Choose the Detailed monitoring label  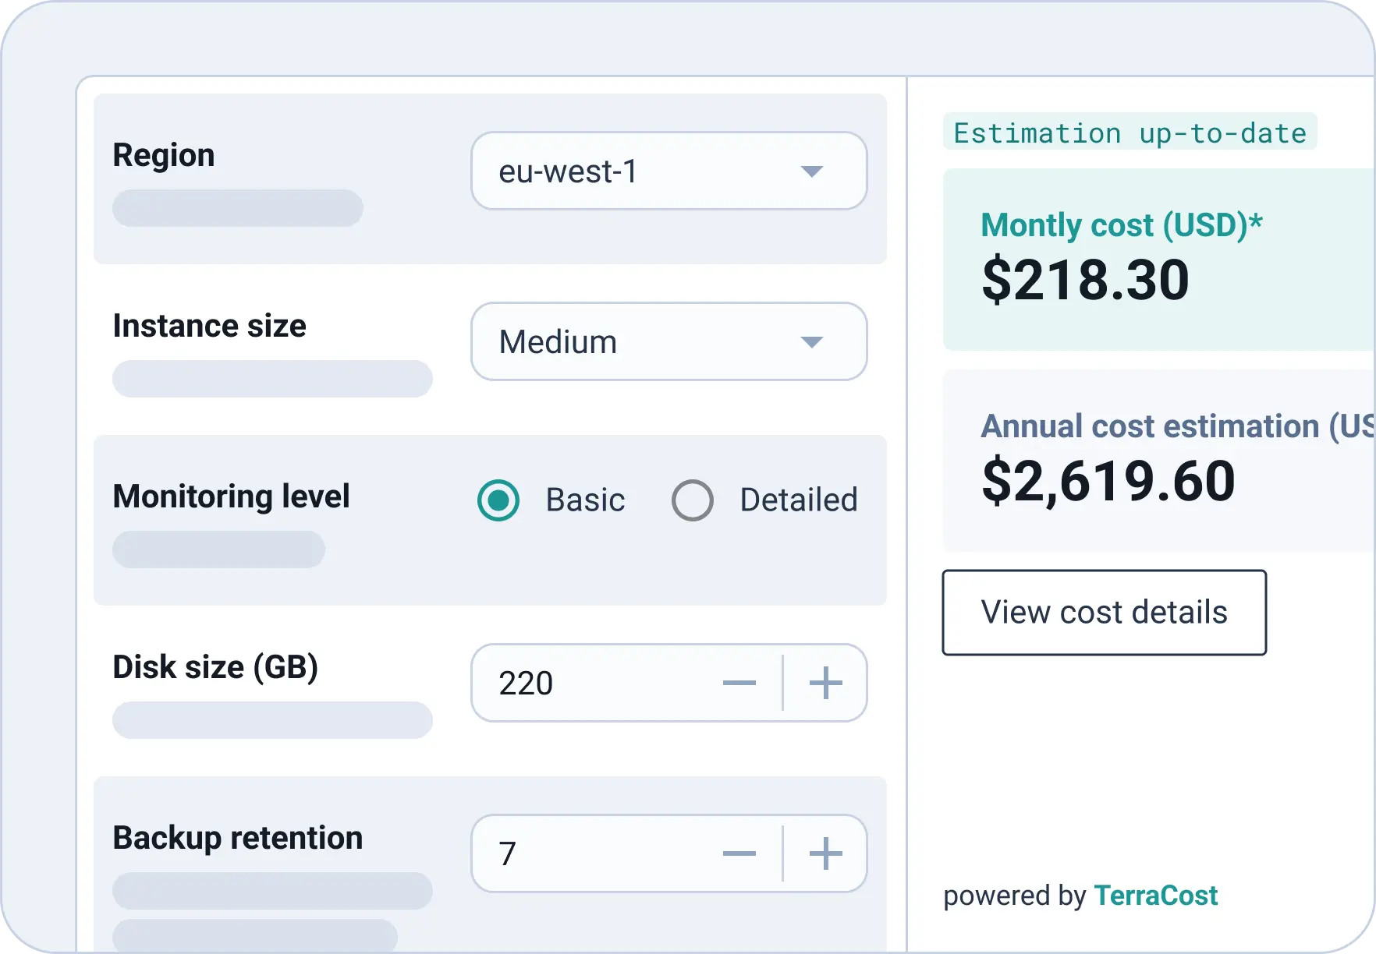(x=798, y=500)
